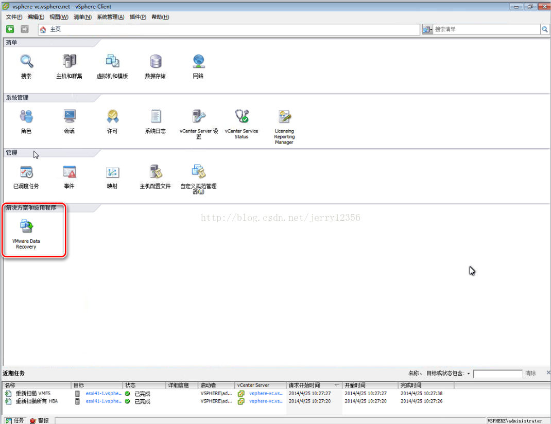The width and height of the screenshot is (551, 424).
Task: Click the green back navigation arrow
Action: point(10,29)
